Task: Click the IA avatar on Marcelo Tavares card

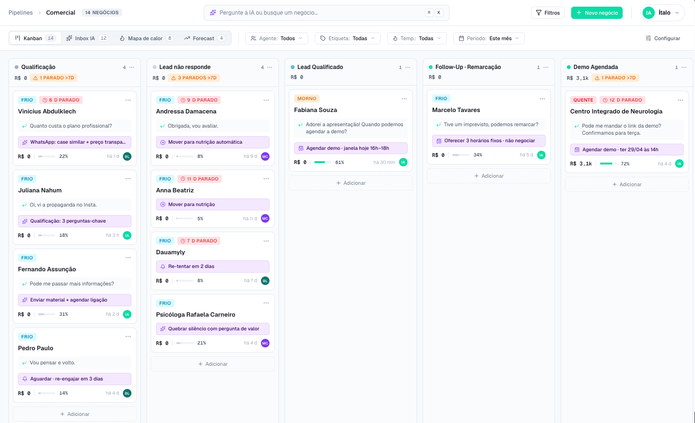Action: [541, 155]
